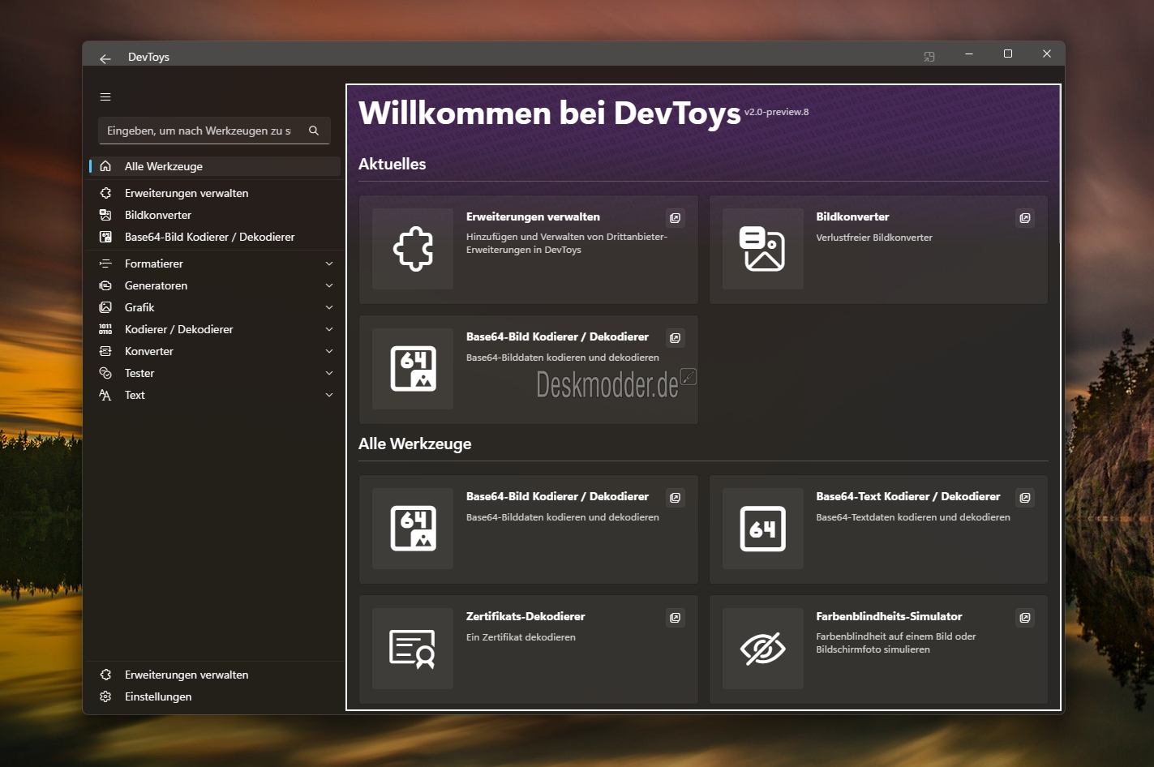Select Alle Werkzeuge in sidebar
Viewport: 1154px width, 767px height.
click(214, 166)
